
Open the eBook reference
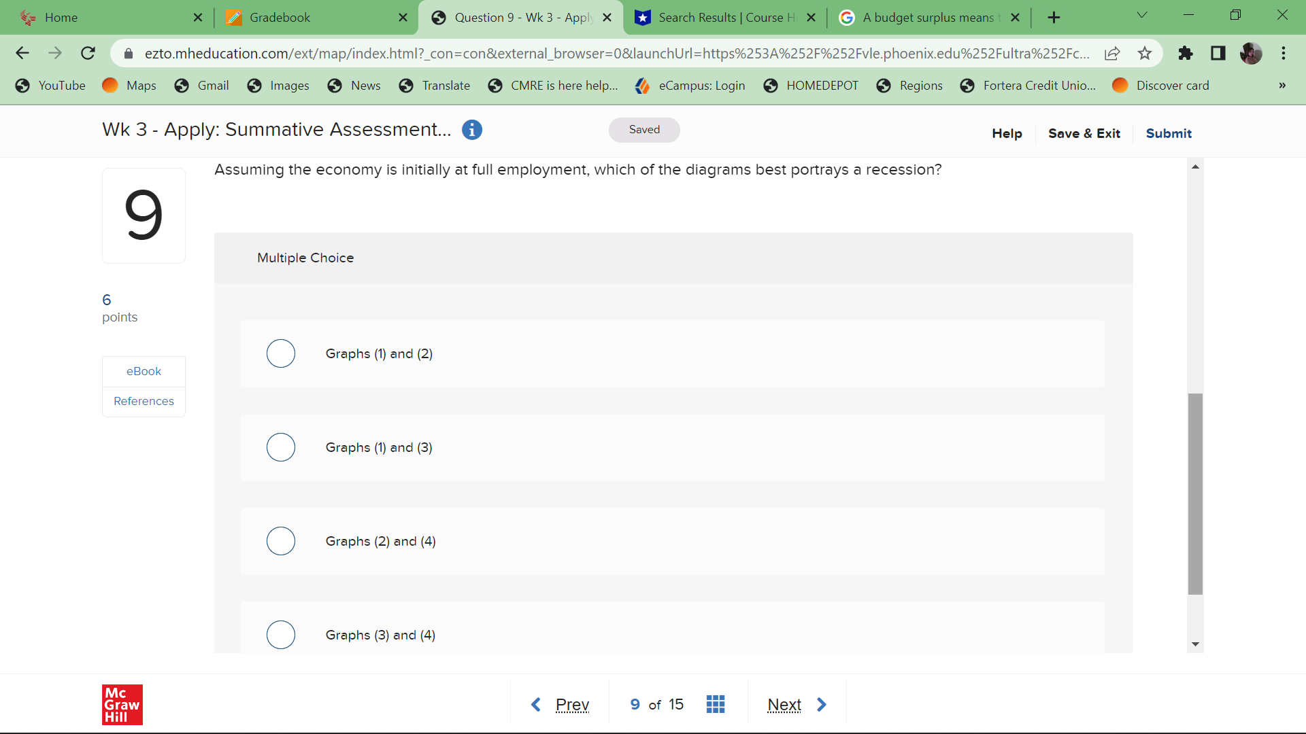coord(143,371)
